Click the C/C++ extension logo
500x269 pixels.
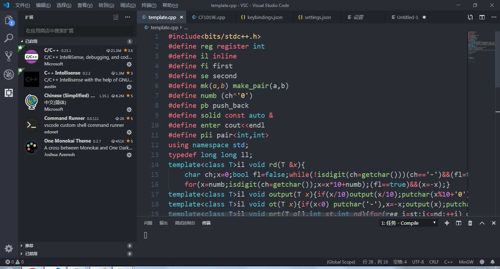point(31,57)
